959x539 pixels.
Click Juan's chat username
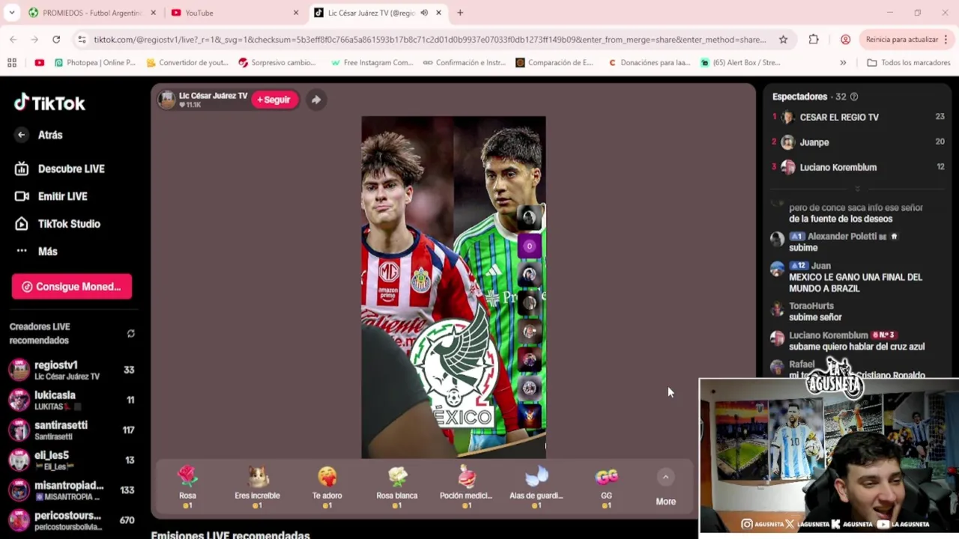(820, 266)
